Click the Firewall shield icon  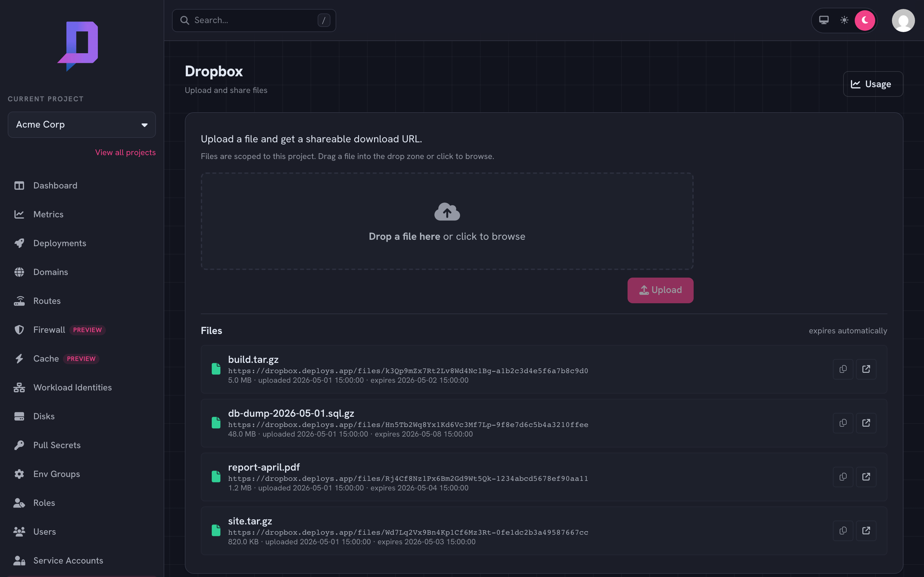19,330
